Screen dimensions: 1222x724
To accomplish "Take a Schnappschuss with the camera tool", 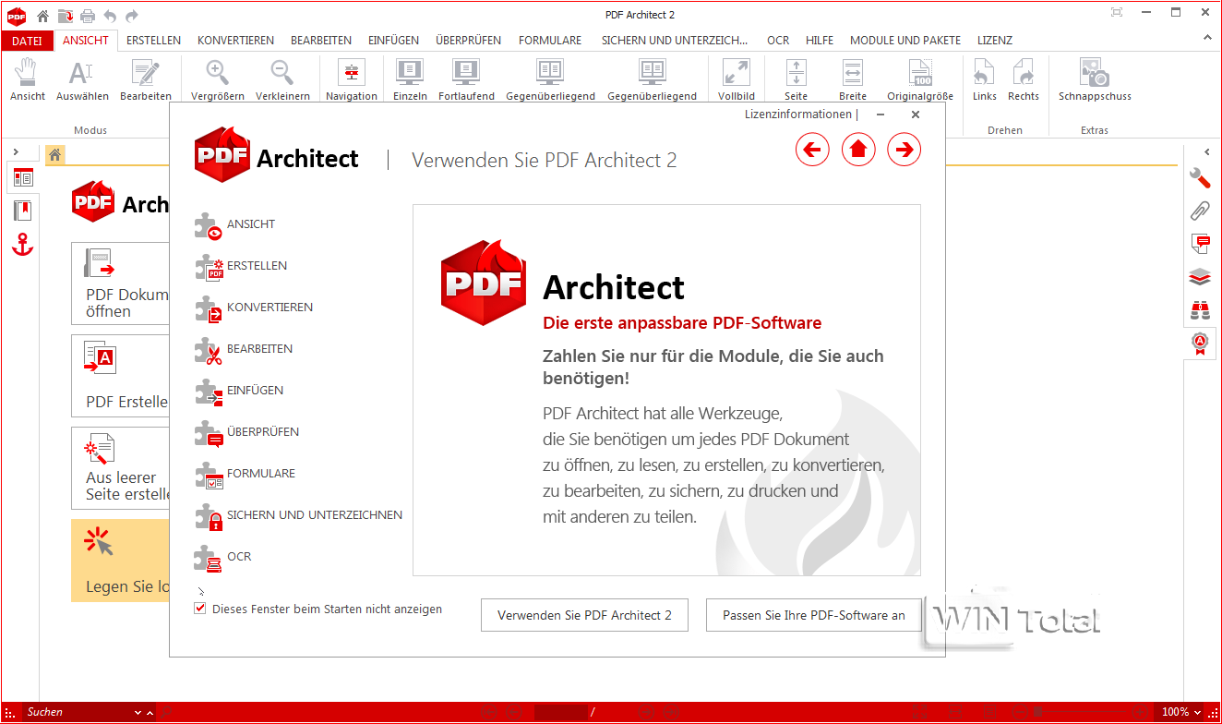I will [1095, 79].
